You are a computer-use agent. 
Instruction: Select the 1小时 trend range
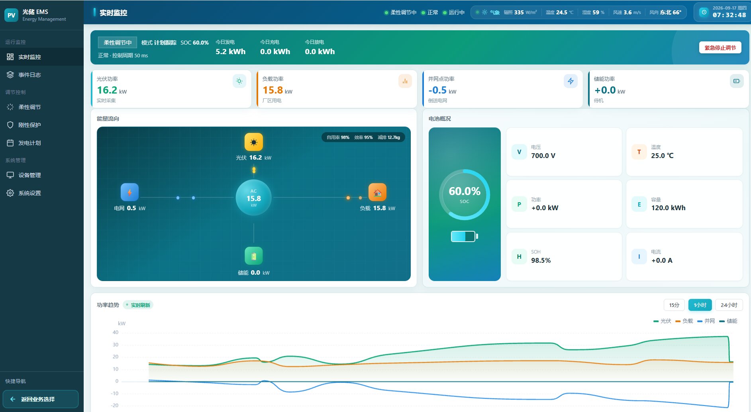pos(700,305)
